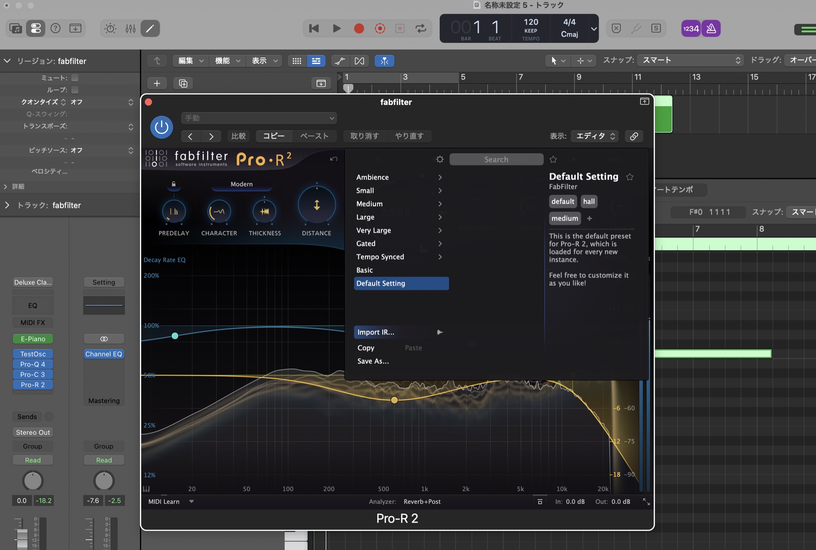Toggle the plugin power bypass button
The width and height of the screenshot is (816, 550).
[x=162, y=127]
